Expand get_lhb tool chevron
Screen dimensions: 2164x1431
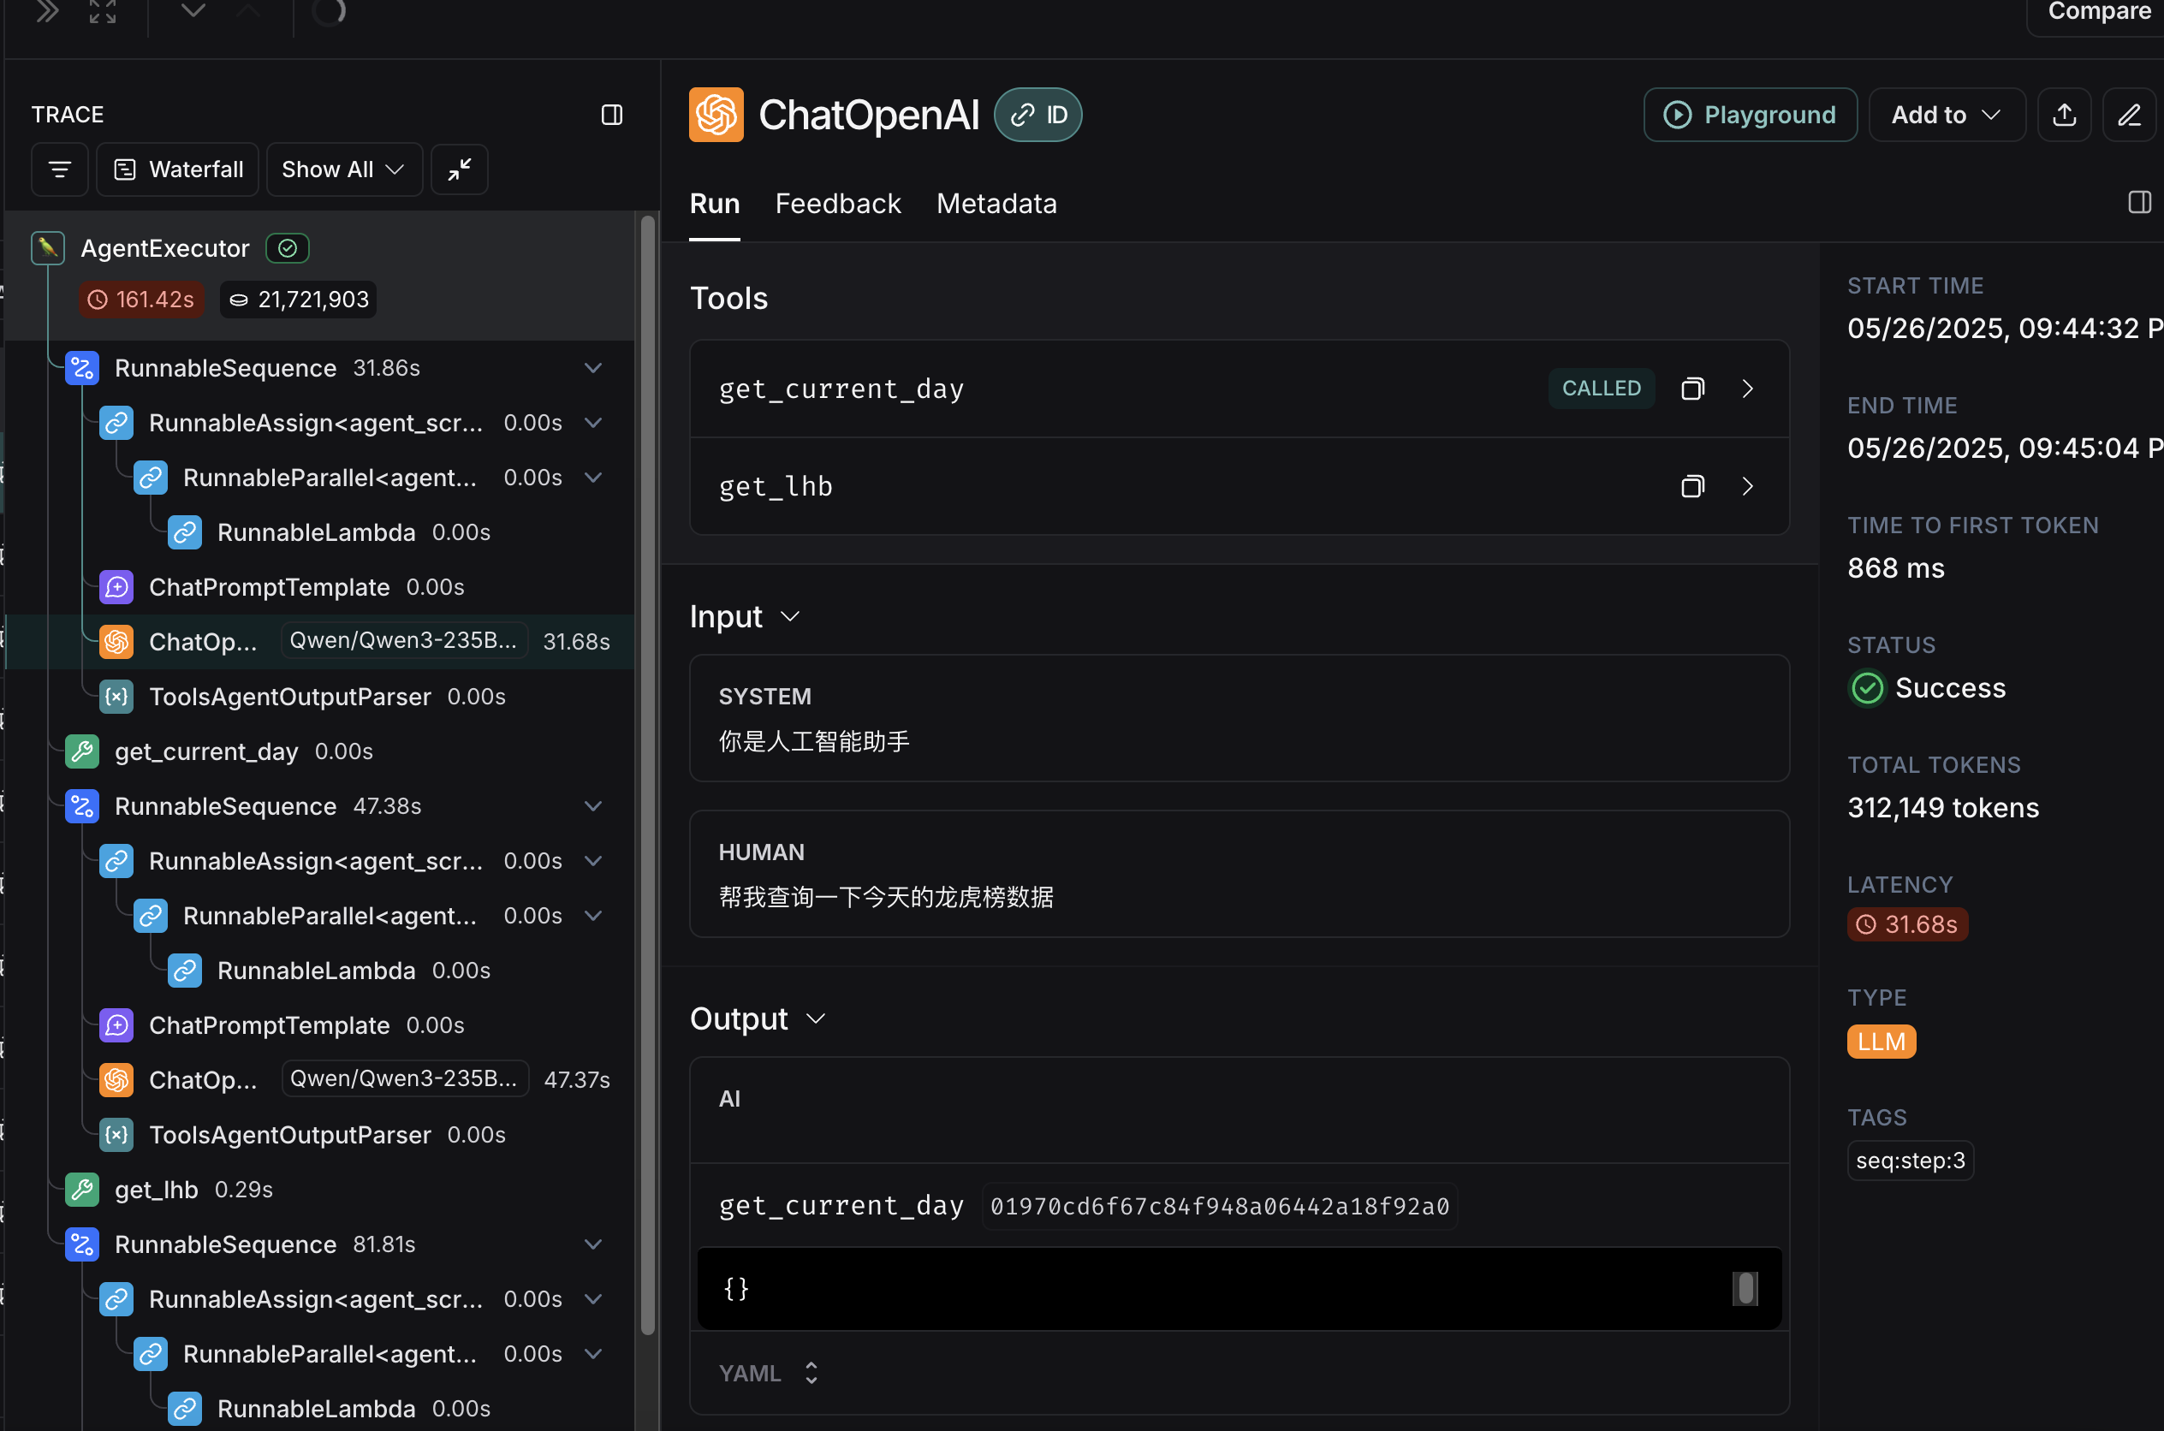point(1747,486)
